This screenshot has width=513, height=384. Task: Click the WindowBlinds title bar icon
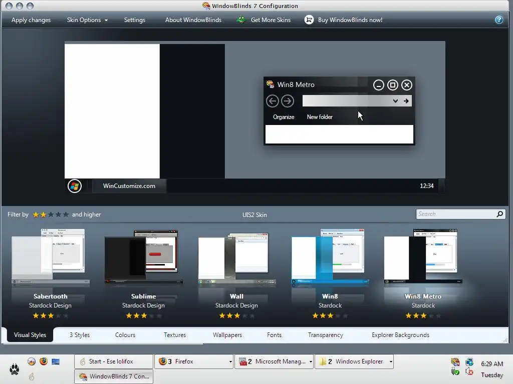pos(206,5)
